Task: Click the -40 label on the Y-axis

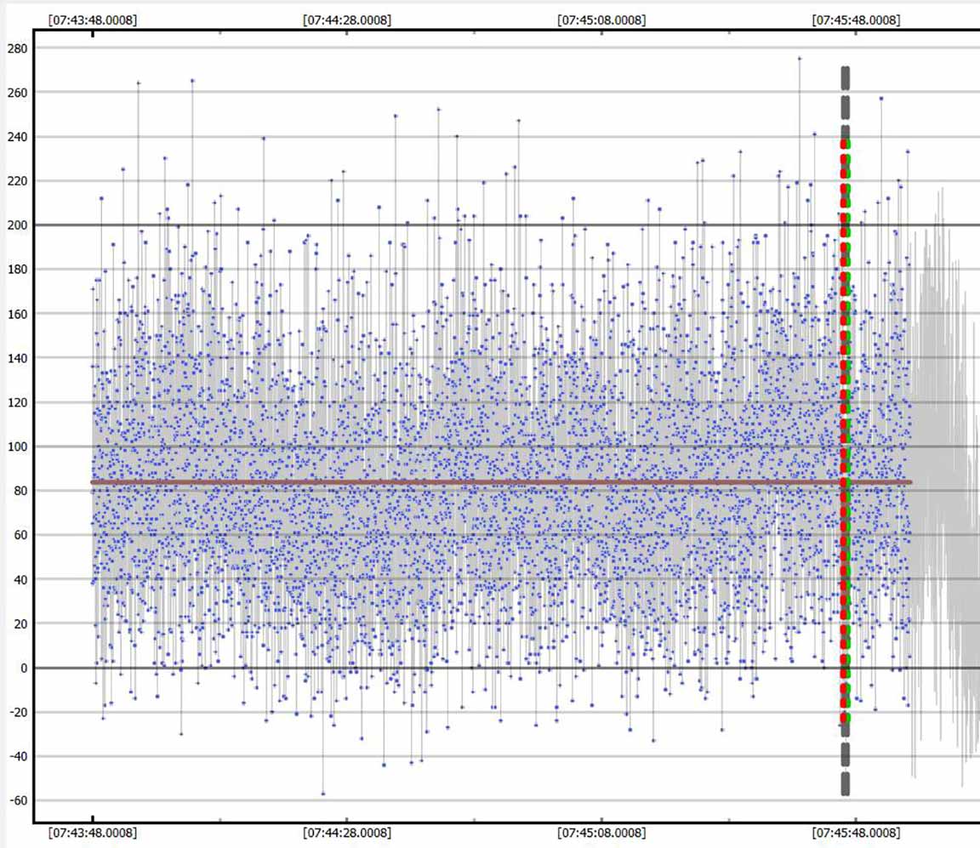Action: [17, 757]
